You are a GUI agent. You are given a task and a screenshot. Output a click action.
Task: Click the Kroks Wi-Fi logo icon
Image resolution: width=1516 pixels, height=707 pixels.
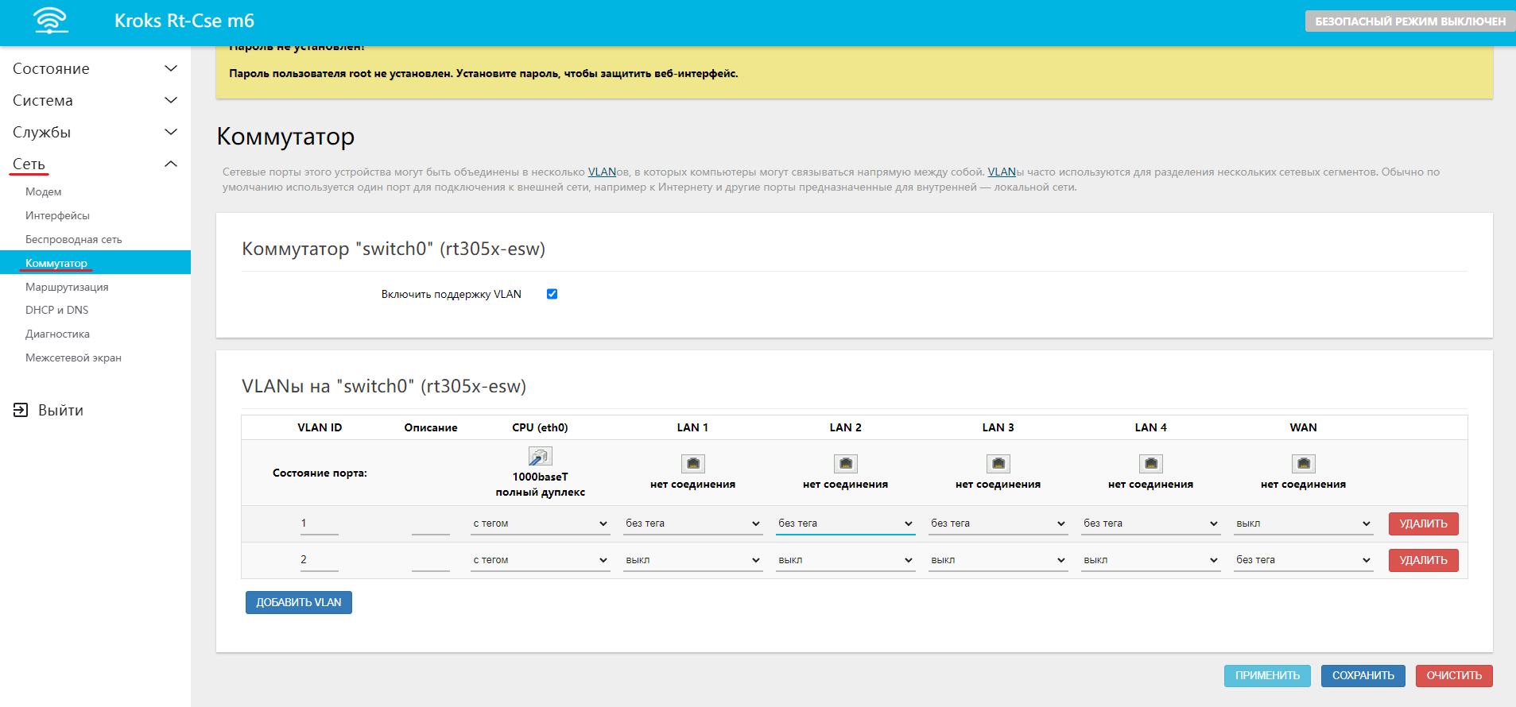click(x=51, y=21)
